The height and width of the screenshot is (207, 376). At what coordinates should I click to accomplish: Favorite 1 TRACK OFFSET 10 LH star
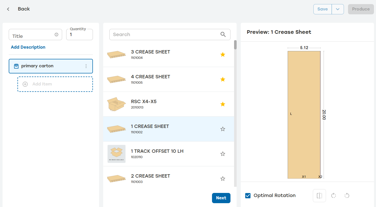pos(223,154)
